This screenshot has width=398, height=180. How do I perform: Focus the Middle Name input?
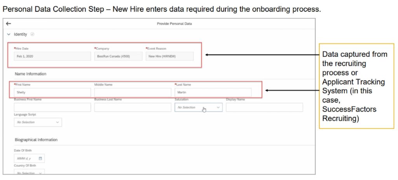tap(133, 93)
